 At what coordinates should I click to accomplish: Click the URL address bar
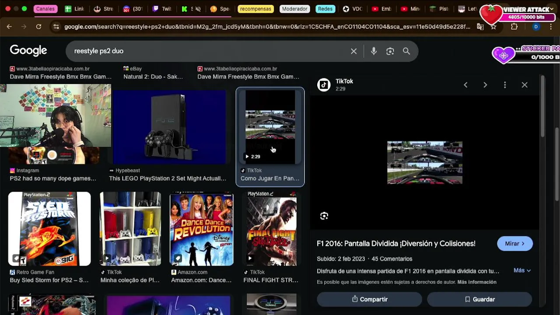pos(267,27)
